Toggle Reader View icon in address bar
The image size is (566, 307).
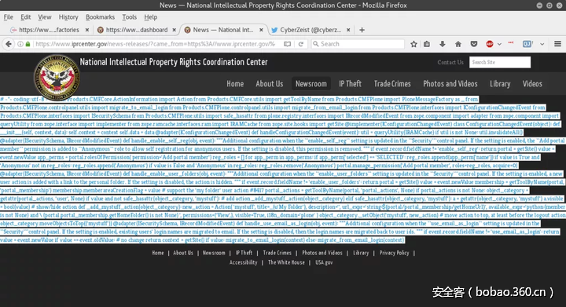(x=287, y=44)
